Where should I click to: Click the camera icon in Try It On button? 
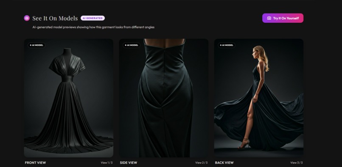(269, 18)
